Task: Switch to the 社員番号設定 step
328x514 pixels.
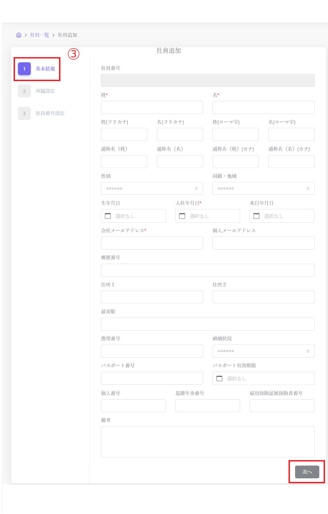Action: [50, 113]
